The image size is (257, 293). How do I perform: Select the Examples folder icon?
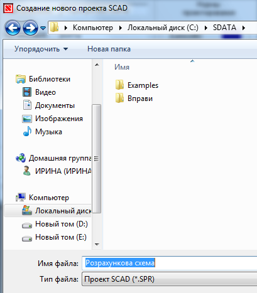point(119,85)
